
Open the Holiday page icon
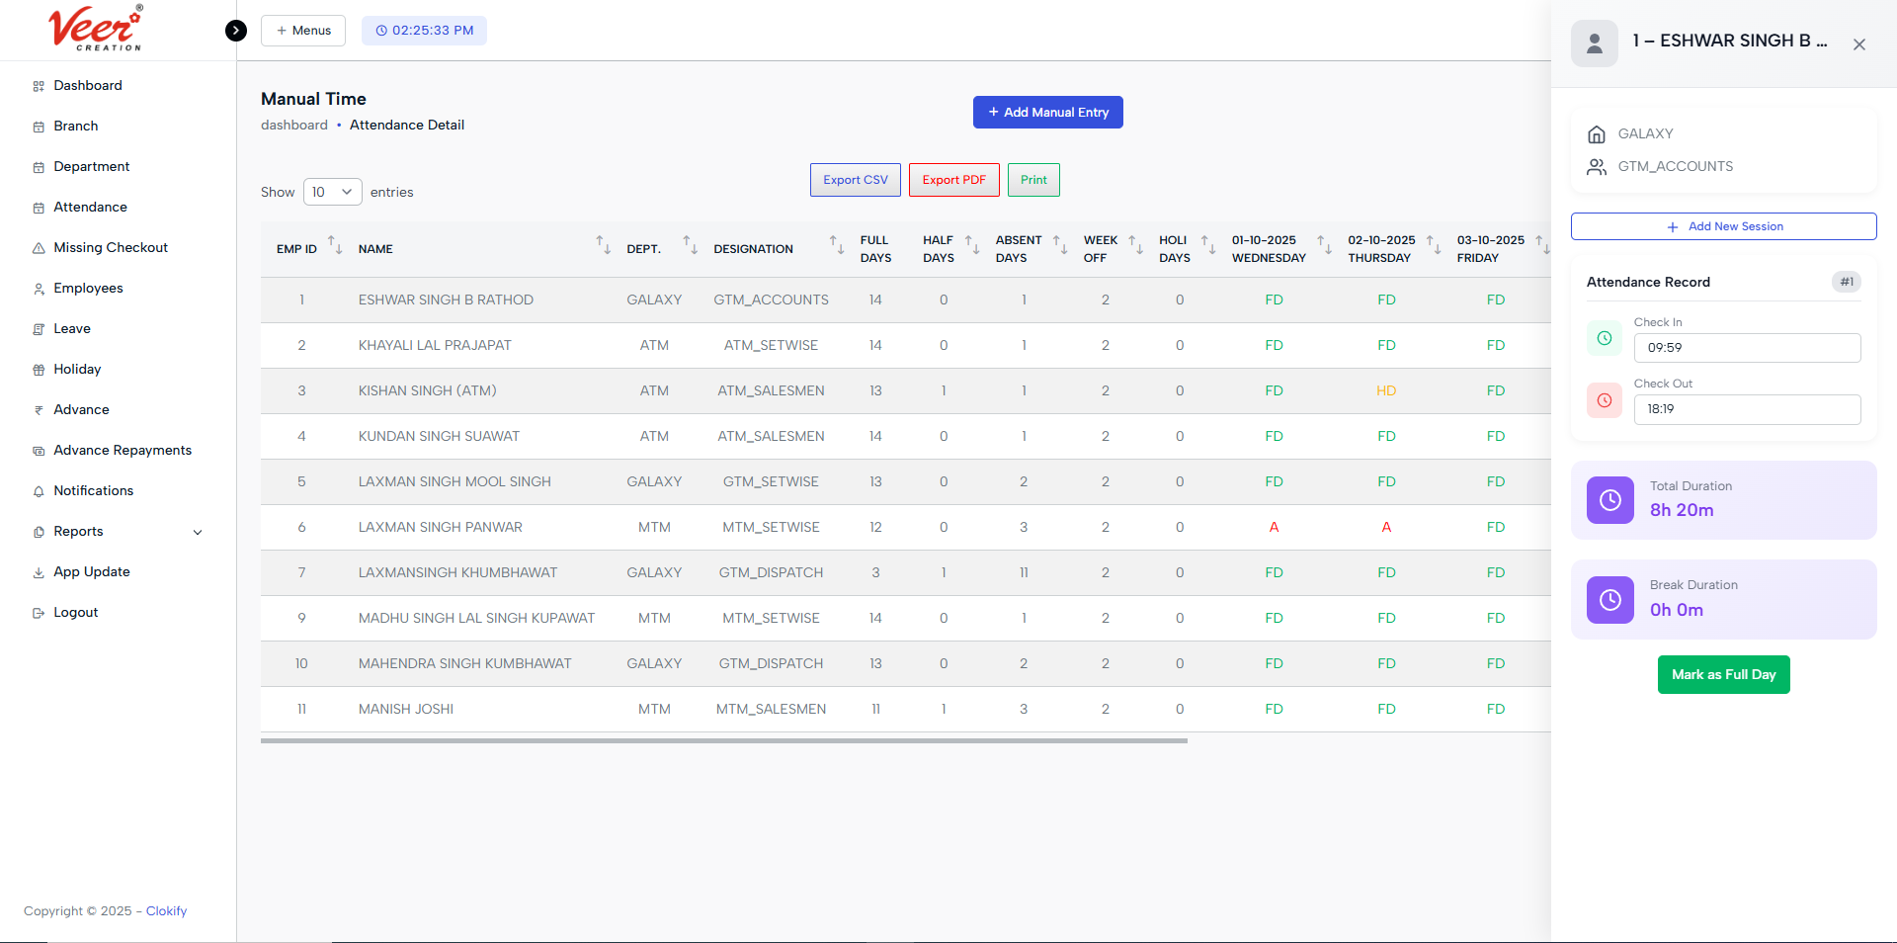pyautogui.click(x=38, y=369)
